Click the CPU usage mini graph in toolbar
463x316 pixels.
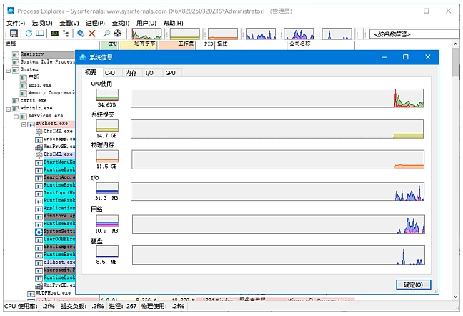(146, 34)
